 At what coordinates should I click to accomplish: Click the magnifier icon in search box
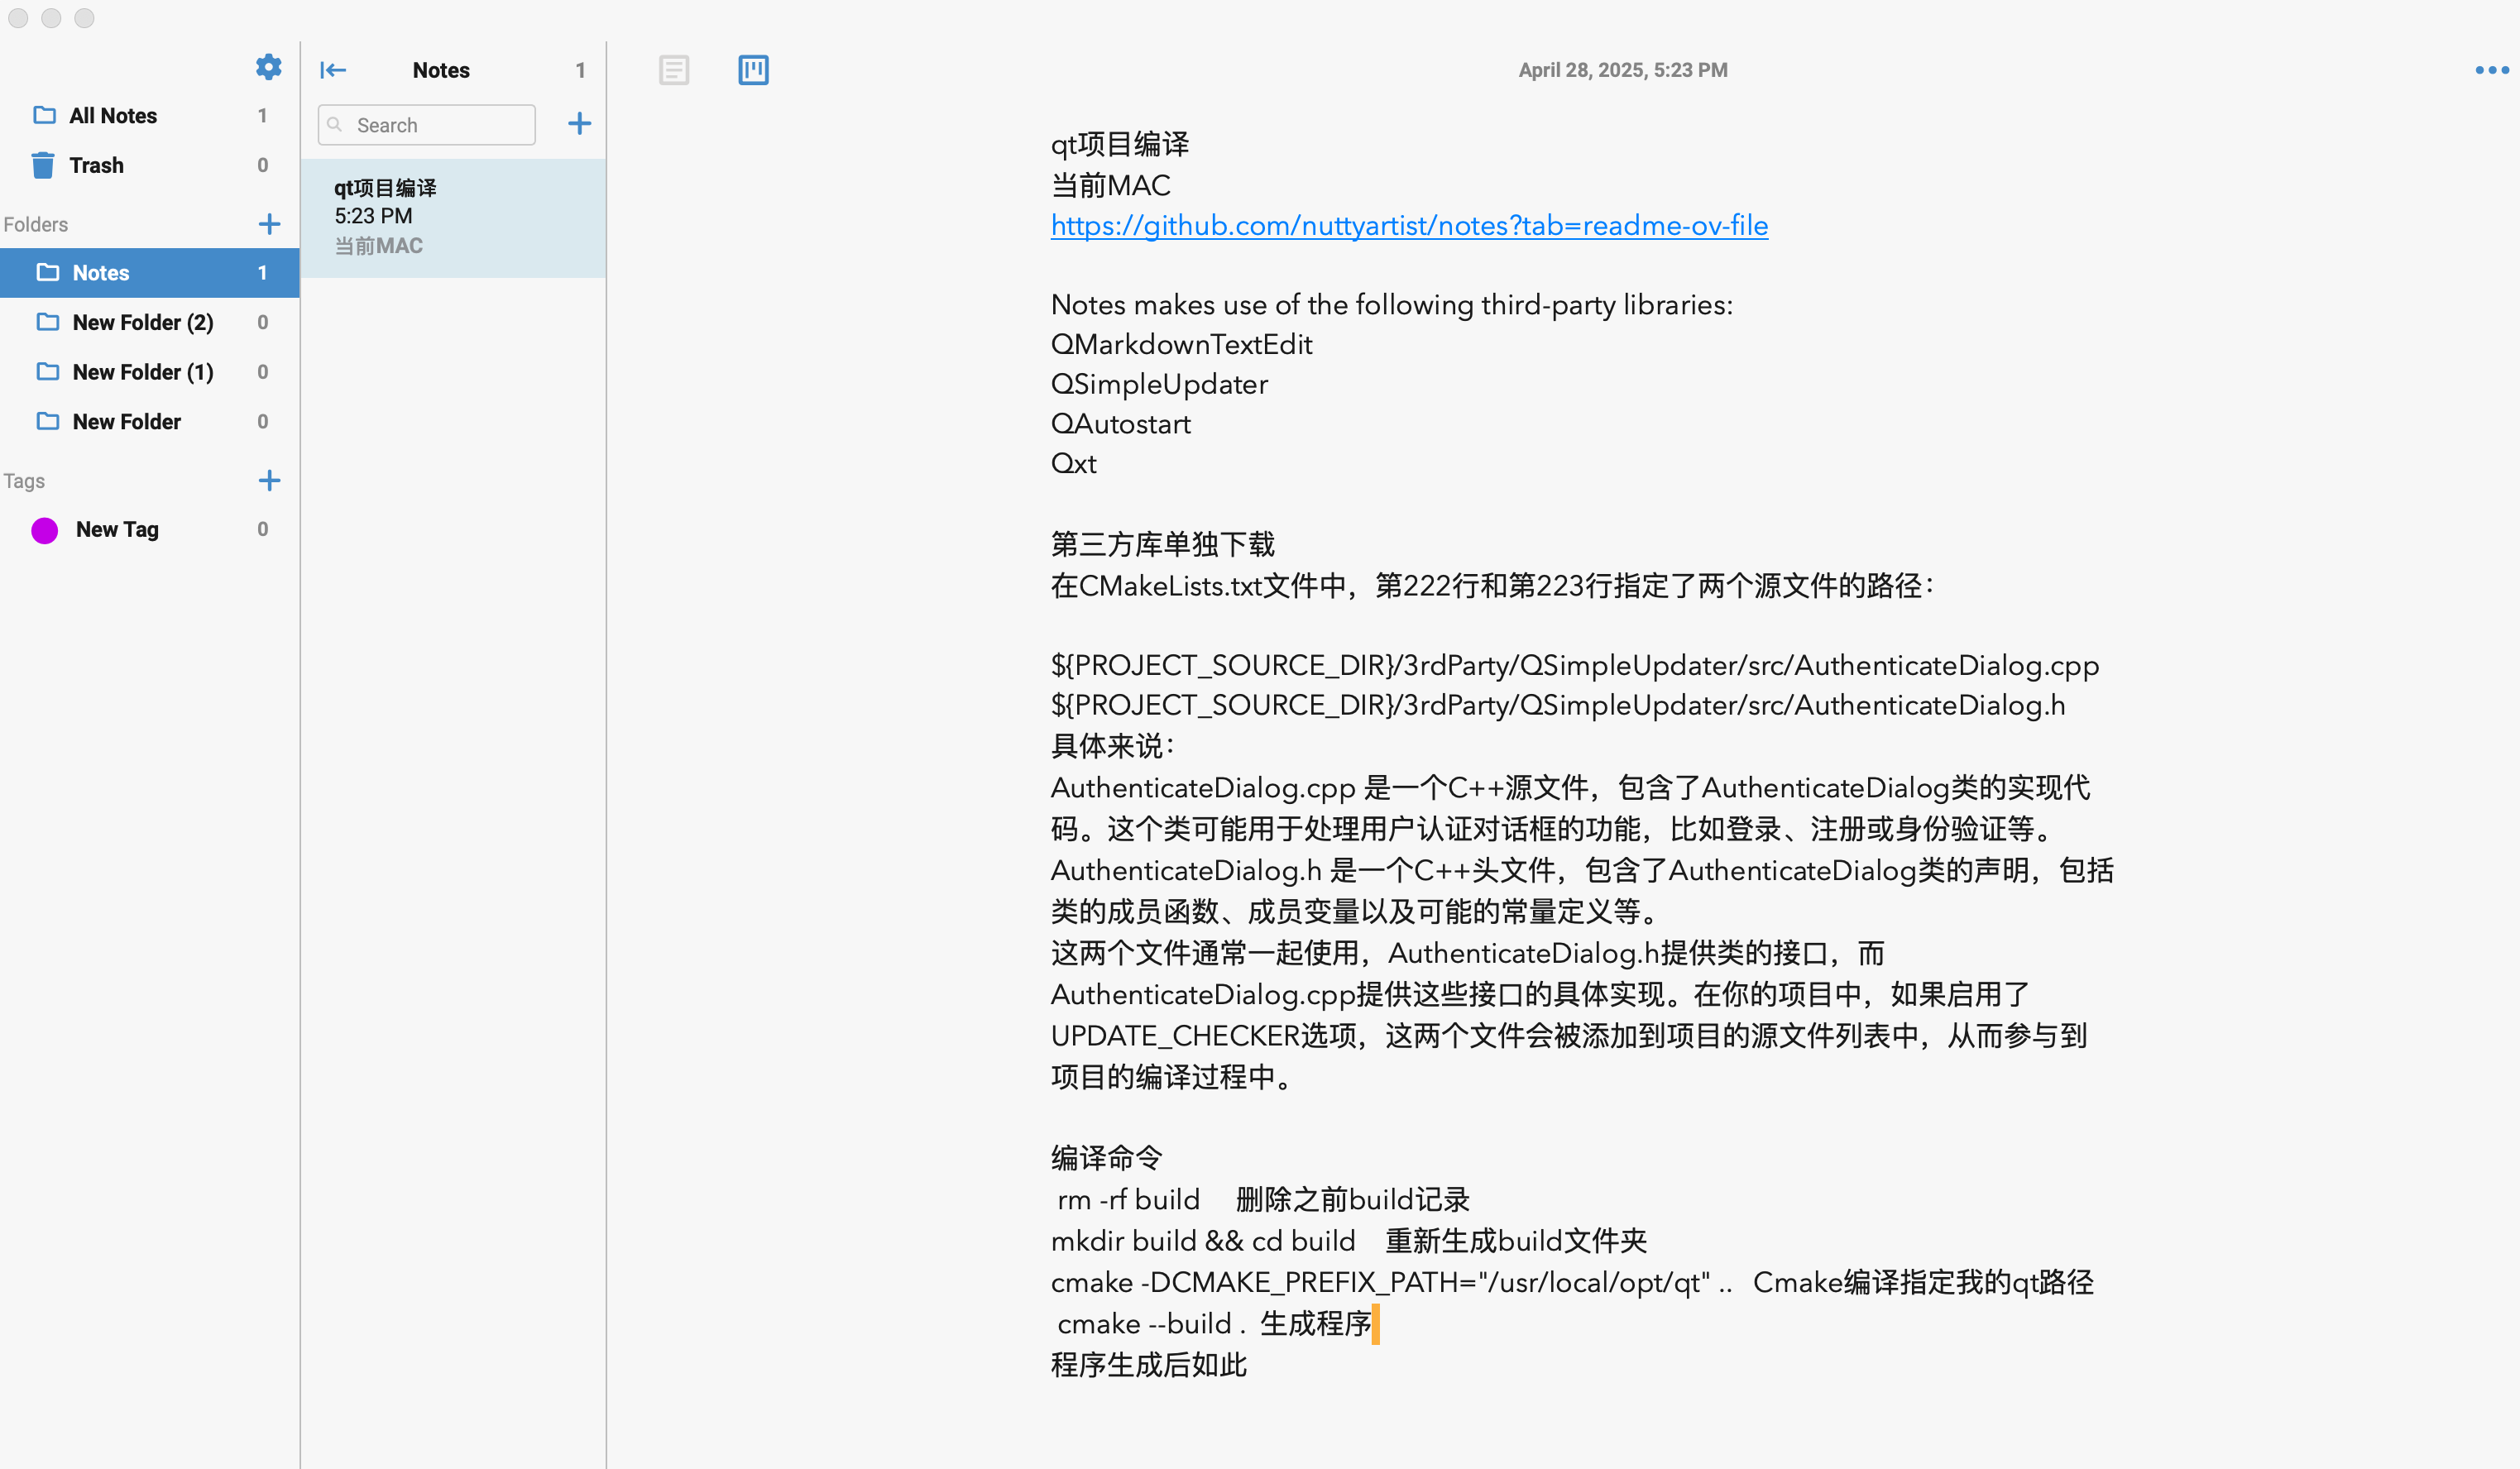click(336, 125)
